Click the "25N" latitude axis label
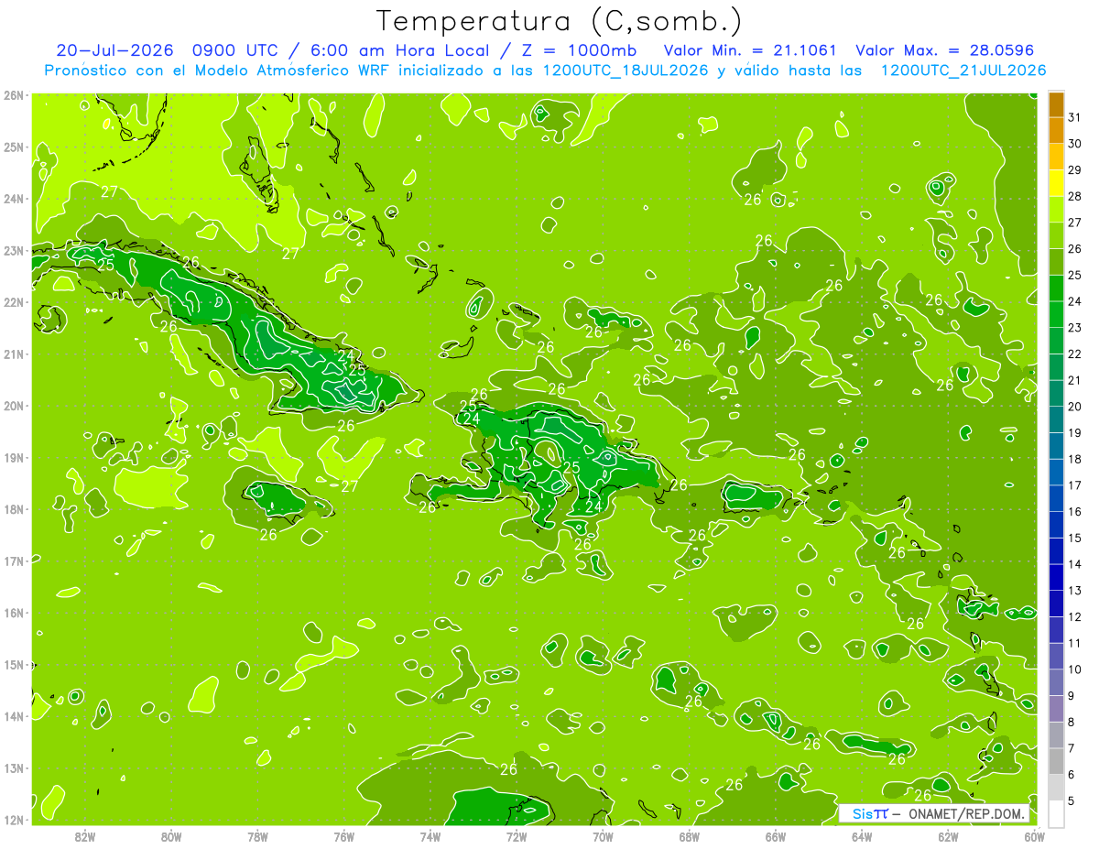Image resolution: width=1099 pixels, height=849 pixels. tap(15, 147)
